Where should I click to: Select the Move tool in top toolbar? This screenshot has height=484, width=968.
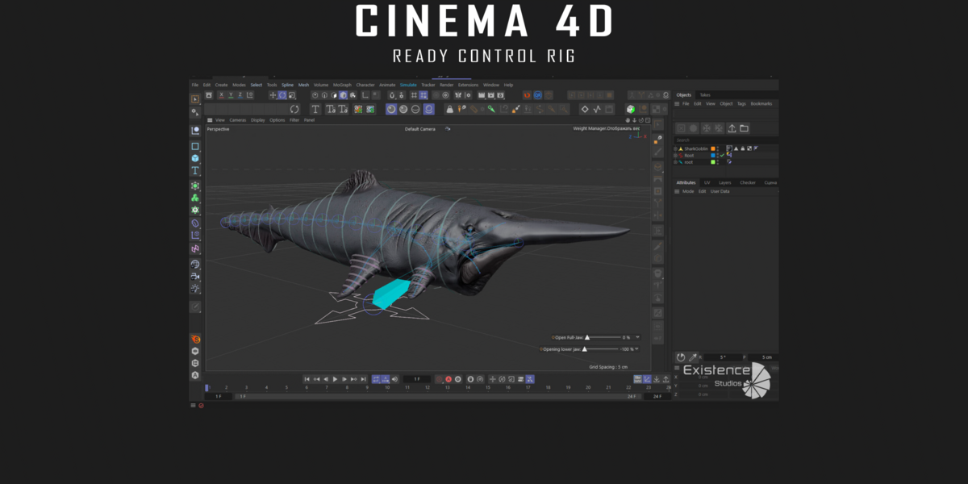(x=272, y=95)
